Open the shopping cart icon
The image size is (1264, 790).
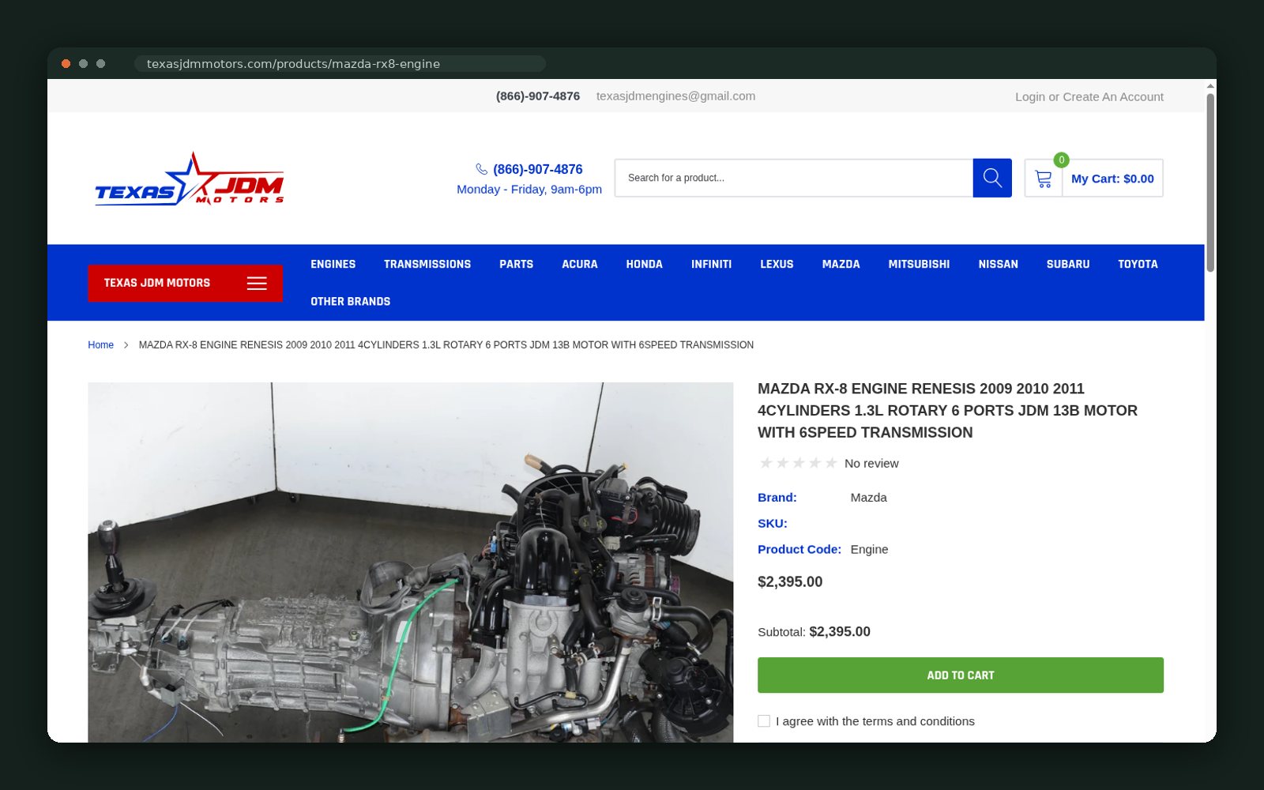pyautogui.click(x=1044, y=179)
